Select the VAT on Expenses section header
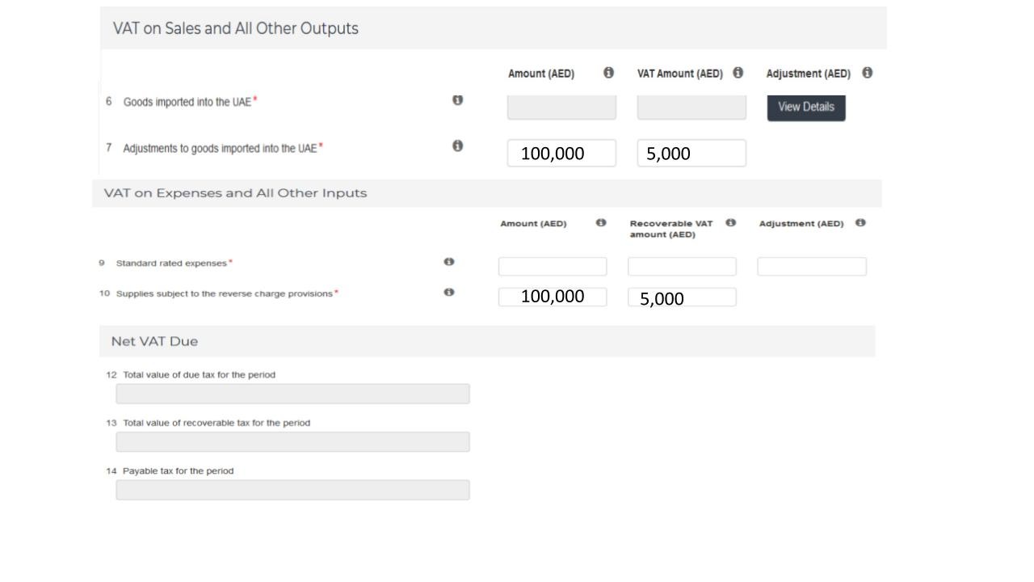Screen dimensions: 1034x582 (236, 192)
